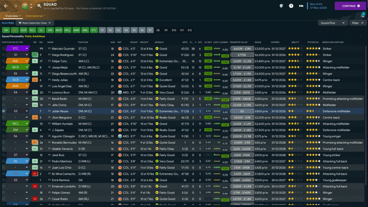
Task: Click the back navigation arrow
Action: click(x=6, y=6)
